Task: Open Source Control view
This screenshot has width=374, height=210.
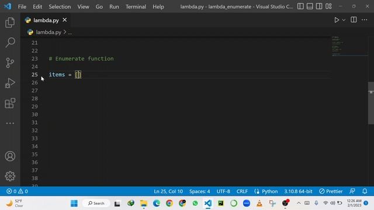Action: click(x=10, y=63)
